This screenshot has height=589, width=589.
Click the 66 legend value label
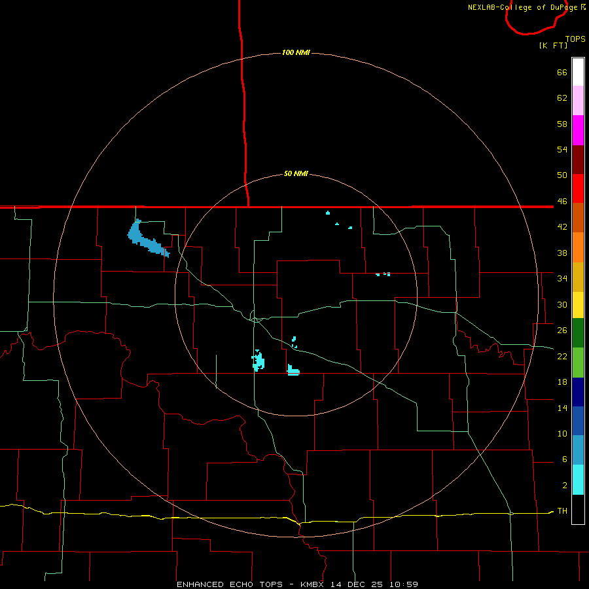(562, 73)
